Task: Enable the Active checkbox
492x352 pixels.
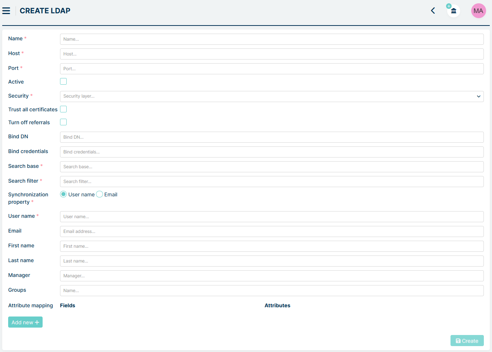Action: (x=63, y=81)
